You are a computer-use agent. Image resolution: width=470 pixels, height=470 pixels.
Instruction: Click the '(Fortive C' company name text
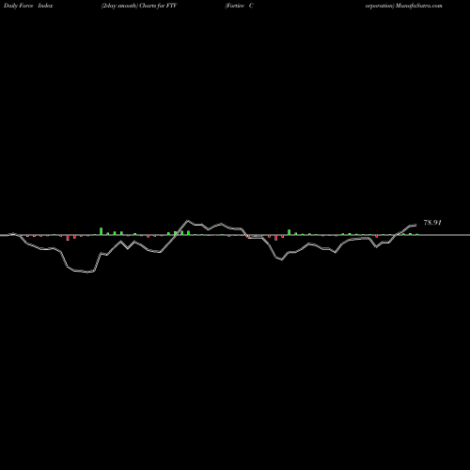tap(239, 6)
